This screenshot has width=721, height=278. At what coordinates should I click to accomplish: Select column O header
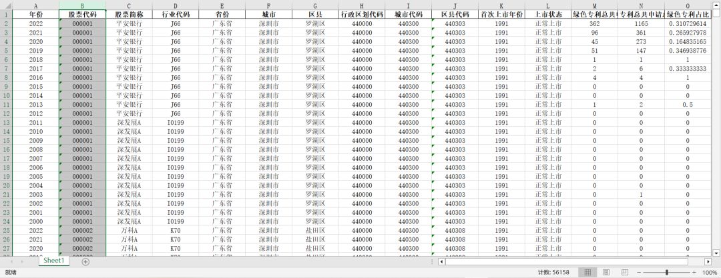(688, 6)
